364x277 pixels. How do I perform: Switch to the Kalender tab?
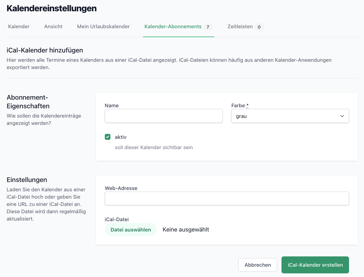[x=19, y=27]
